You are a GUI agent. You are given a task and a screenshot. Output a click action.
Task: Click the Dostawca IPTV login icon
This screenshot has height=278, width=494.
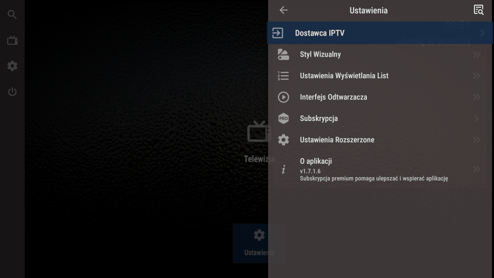pyautogui.click(x=278, y=33)
